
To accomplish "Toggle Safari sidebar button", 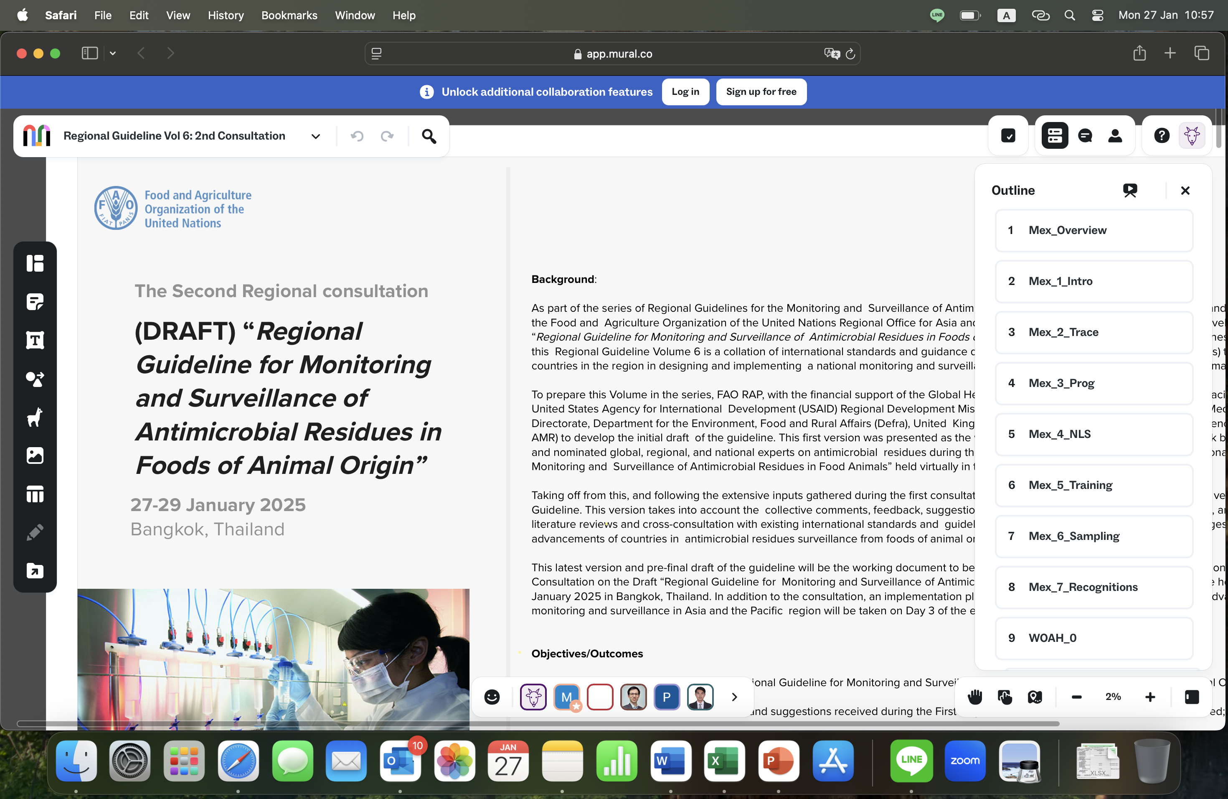I will 90,53.
